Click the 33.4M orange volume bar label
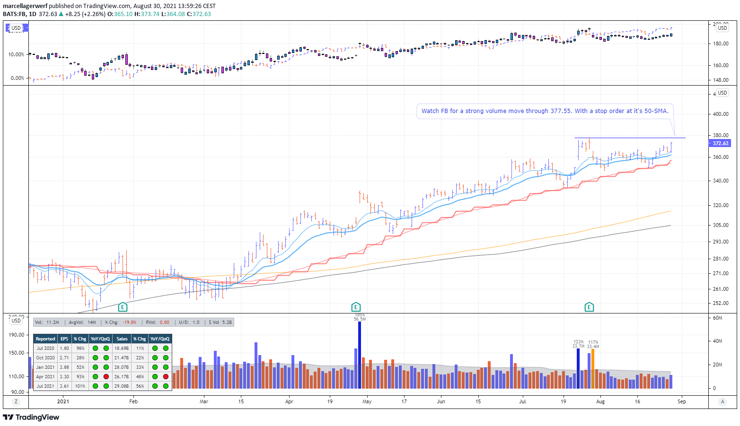This screenshot has width=740, height=426. pos(593,346)
